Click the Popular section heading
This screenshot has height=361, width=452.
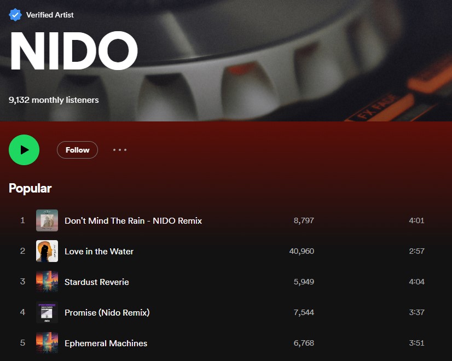(30, 188)
